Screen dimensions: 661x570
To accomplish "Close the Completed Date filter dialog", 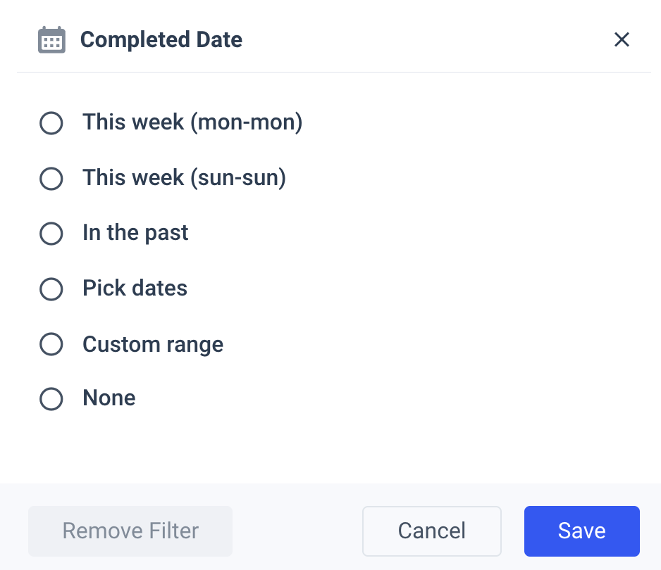I will [621, 40].
